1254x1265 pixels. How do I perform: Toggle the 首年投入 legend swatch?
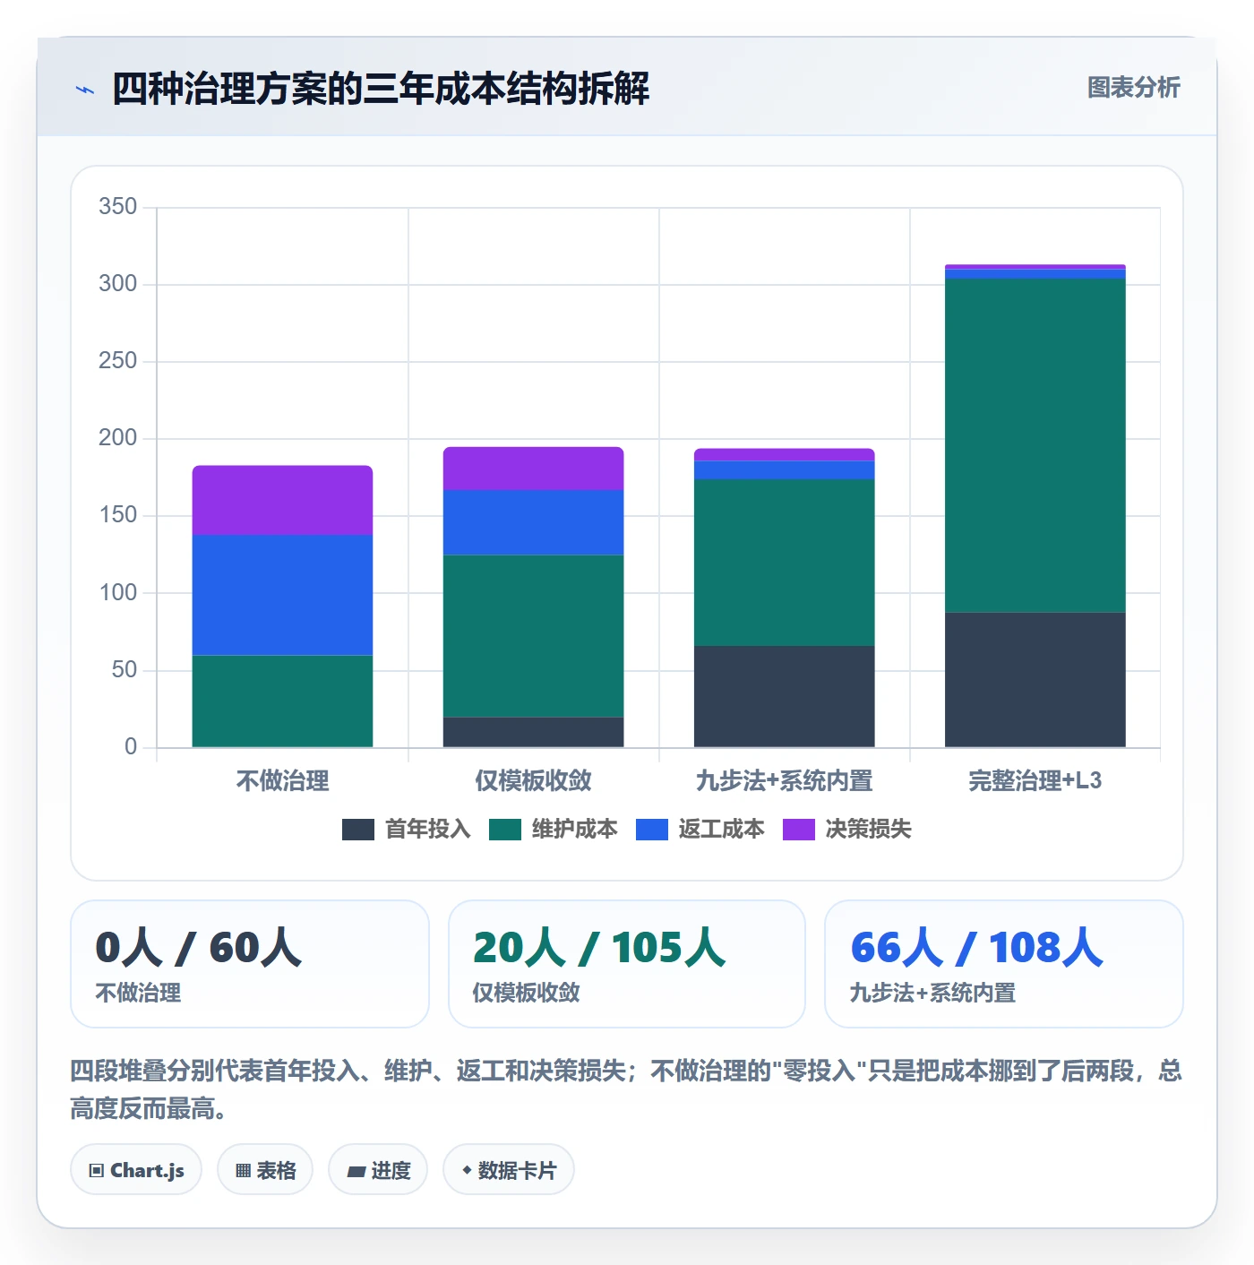357,830
